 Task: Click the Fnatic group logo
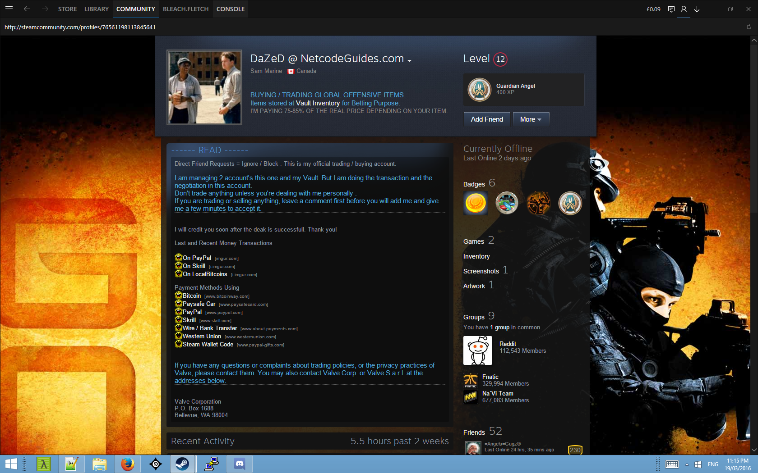(x=471, y=380)
